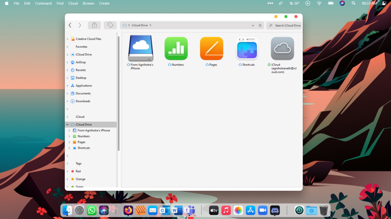This screenshot has height=219, width=391.
Task: Open System Preferences from the dock
Action: click(79, 210)
